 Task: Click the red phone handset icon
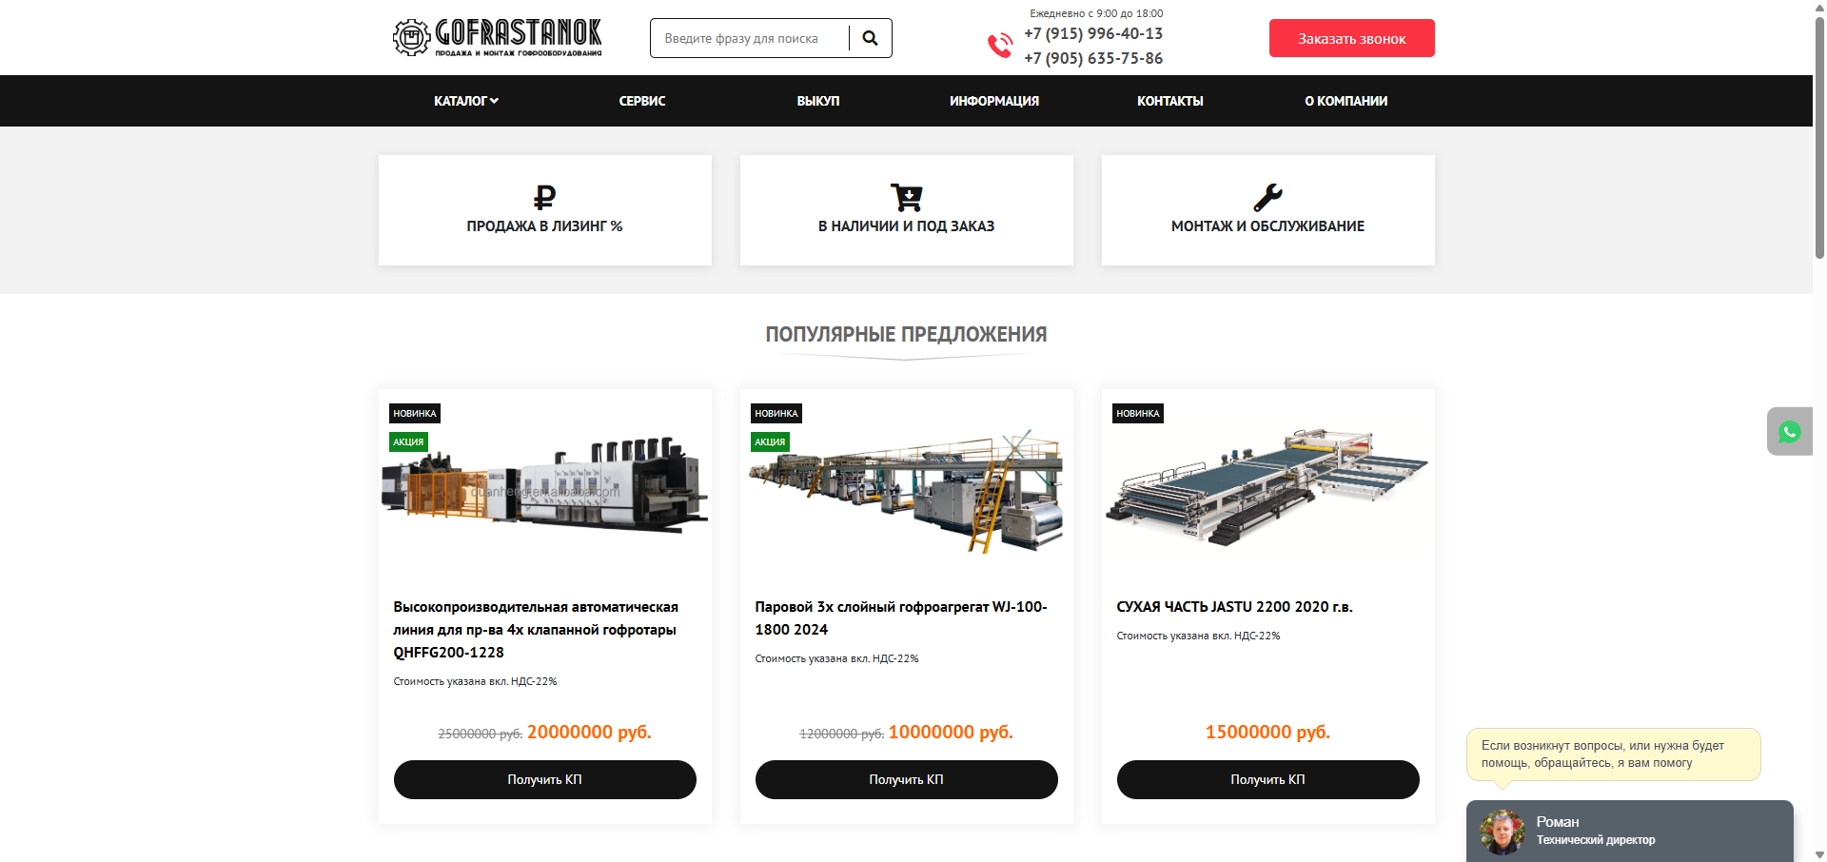point(1000,45)
